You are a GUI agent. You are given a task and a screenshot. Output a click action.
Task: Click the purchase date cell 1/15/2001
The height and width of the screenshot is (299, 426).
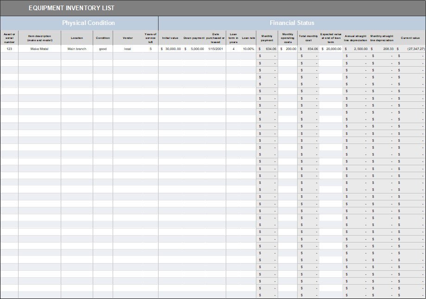pos(216,49)
